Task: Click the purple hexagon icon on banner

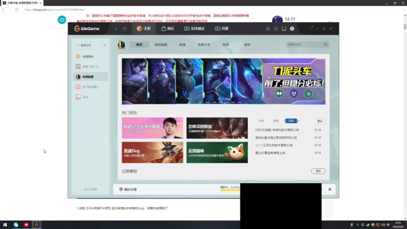Action: click(x=294, y=94)
